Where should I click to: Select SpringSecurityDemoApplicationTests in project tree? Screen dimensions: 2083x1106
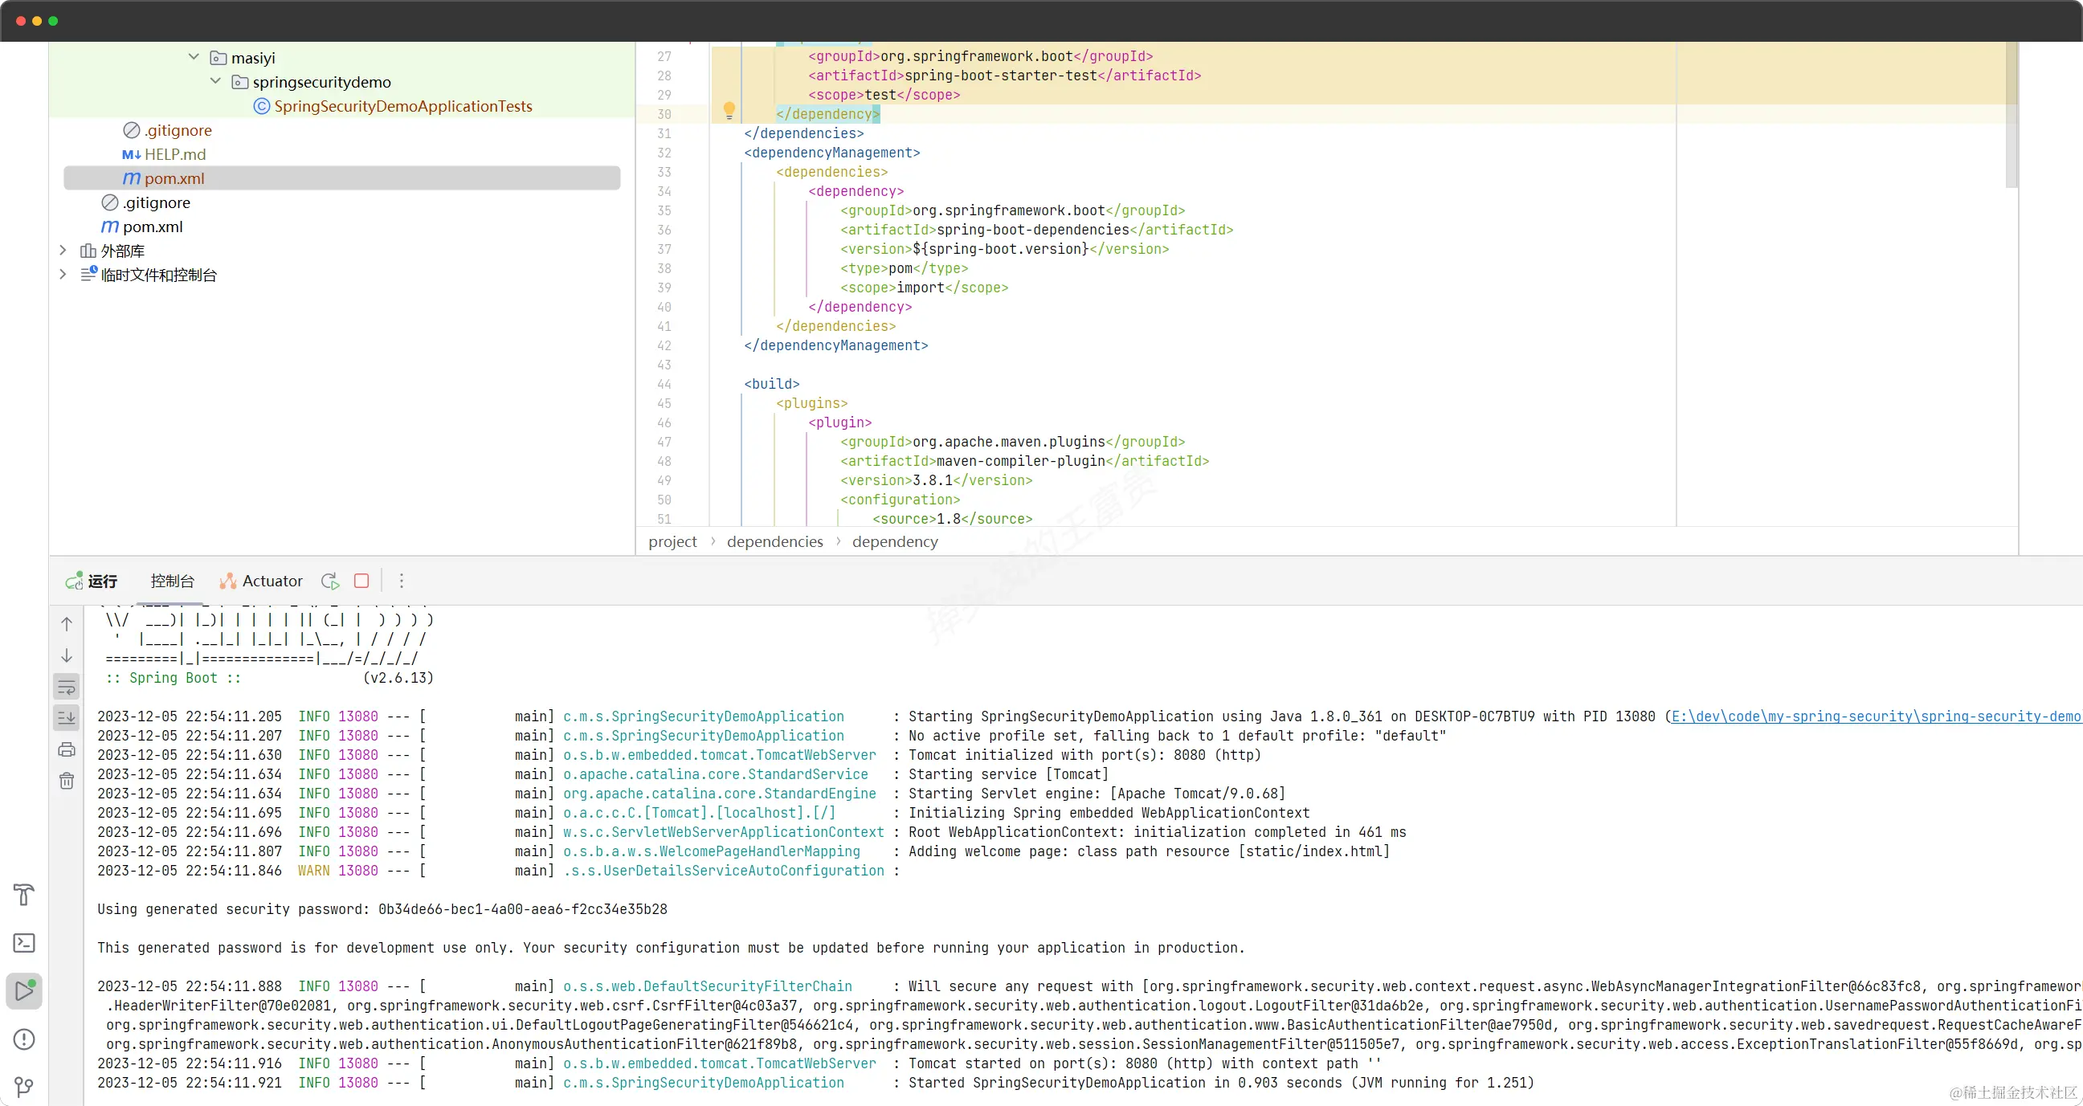point(402,106)
